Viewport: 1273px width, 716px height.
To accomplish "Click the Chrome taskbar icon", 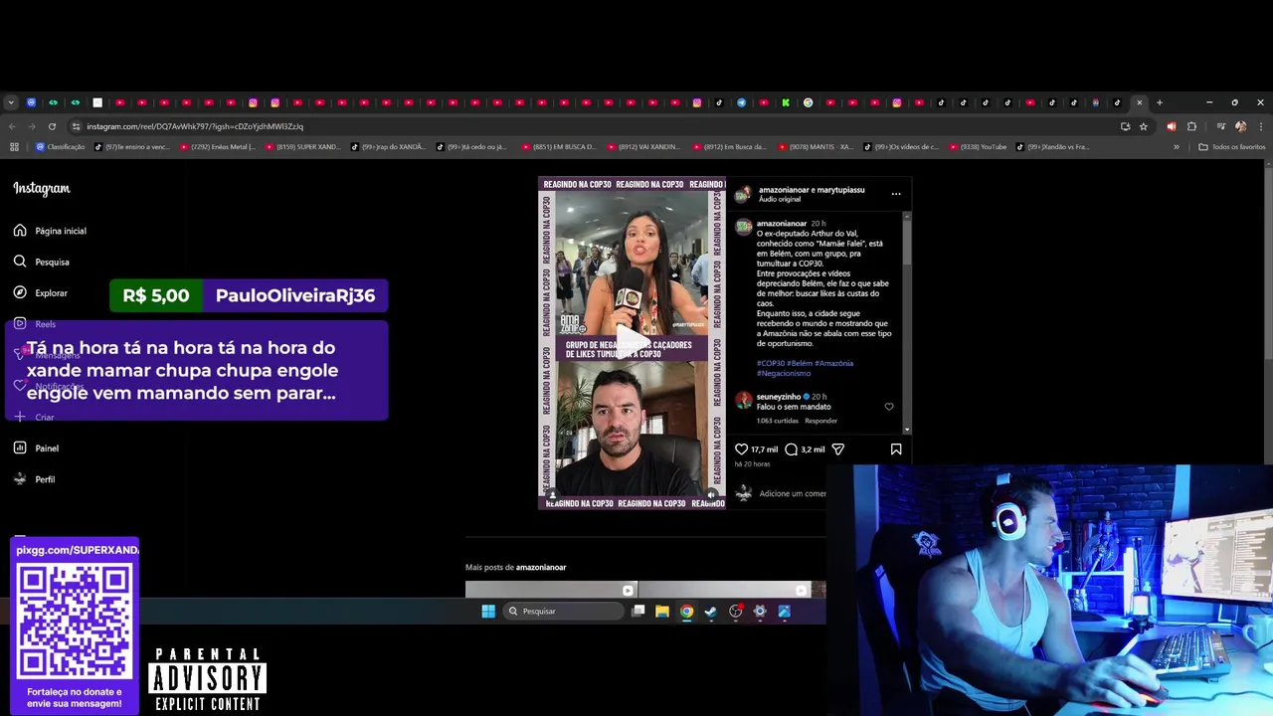I will coord(686,612).
